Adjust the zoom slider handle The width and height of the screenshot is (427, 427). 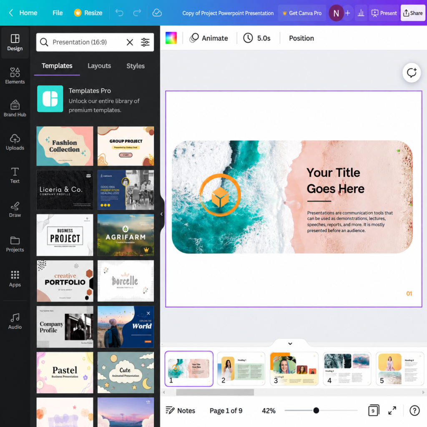[x=316, y=410]
